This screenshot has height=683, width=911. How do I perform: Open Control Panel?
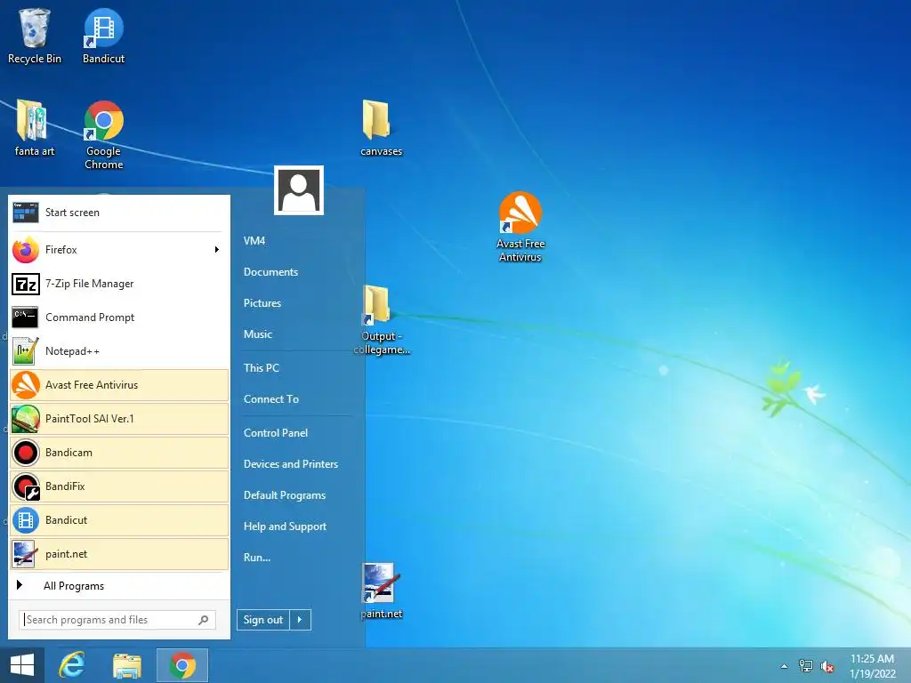click(276, 433)
